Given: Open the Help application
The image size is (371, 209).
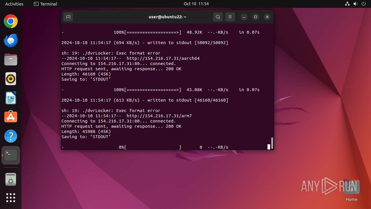Looking at the screenshot, I should (11, 136).
